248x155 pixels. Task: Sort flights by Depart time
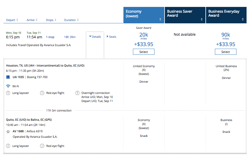12,20
